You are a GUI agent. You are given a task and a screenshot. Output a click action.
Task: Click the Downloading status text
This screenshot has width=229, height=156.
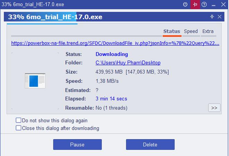pos(111,54)
